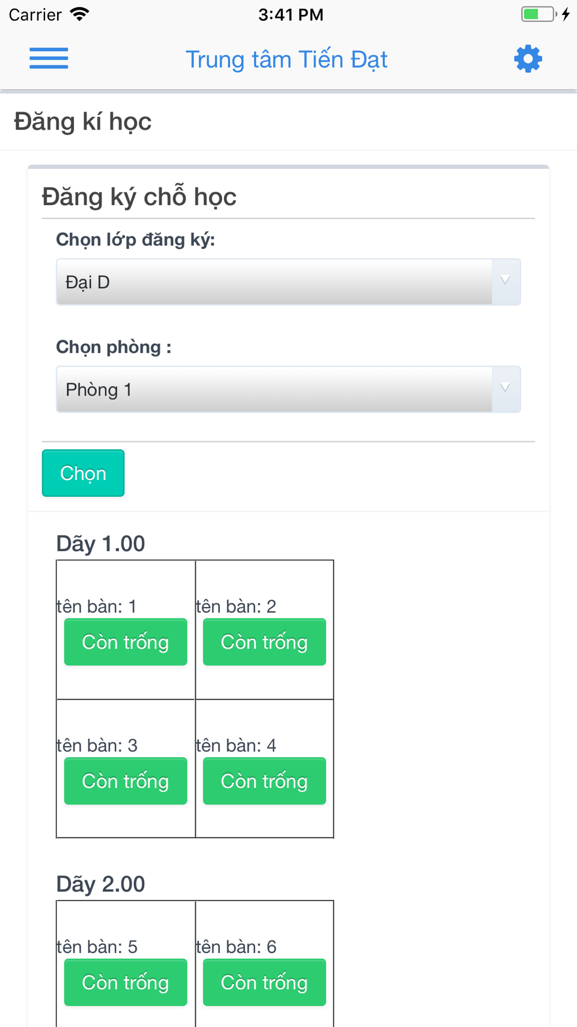The width and height of the screenshot is (577, 1027).
Task: Tap the status bar clock
Action: 291,14
